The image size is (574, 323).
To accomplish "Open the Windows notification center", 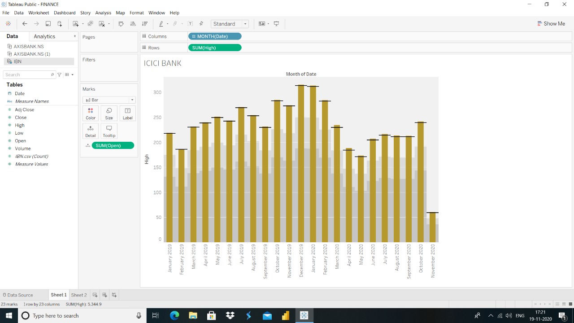I will tap(563, 316).
